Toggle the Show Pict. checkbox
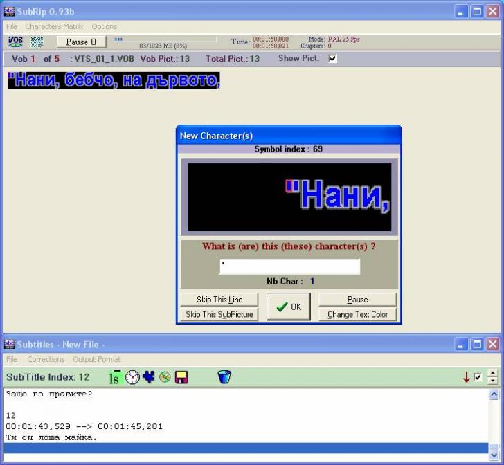This screenshot has height=465, width=504. tap(333, 59)
